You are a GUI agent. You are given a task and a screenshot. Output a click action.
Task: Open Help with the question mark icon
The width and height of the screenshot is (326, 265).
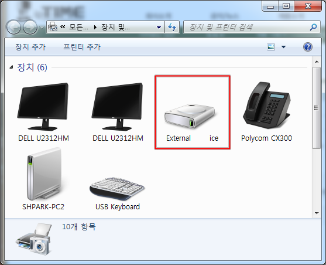coord(308,47)
